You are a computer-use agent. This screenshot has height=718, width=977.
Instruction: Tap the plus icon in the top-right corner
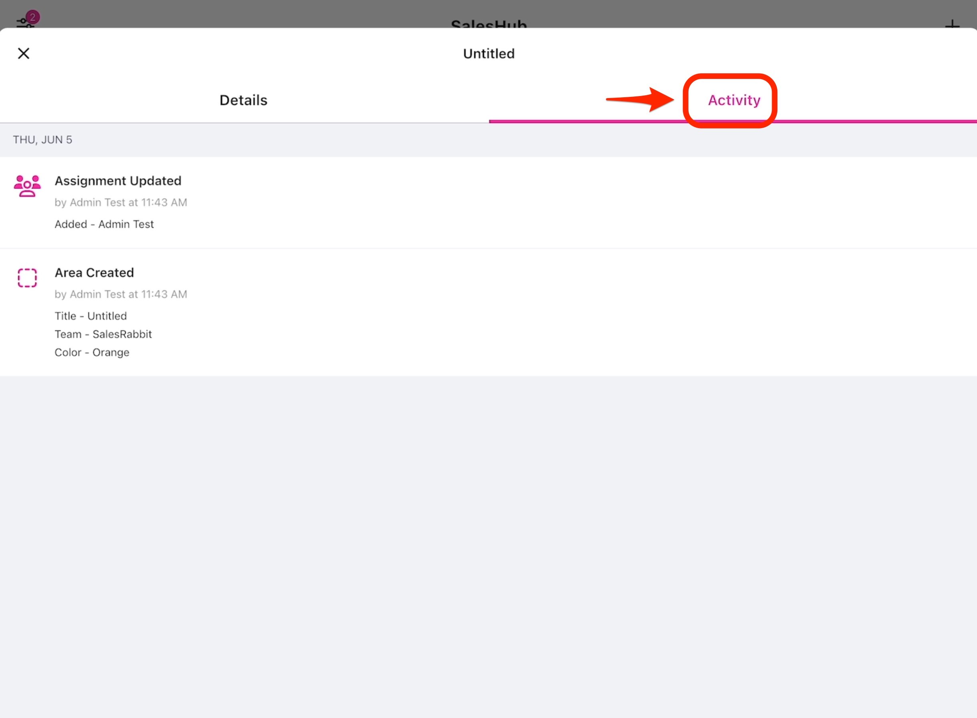[952, 24]
